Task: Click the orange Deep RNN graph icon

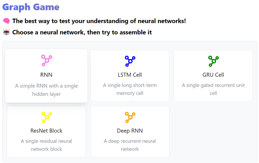Action: click(x=130, y=117)
